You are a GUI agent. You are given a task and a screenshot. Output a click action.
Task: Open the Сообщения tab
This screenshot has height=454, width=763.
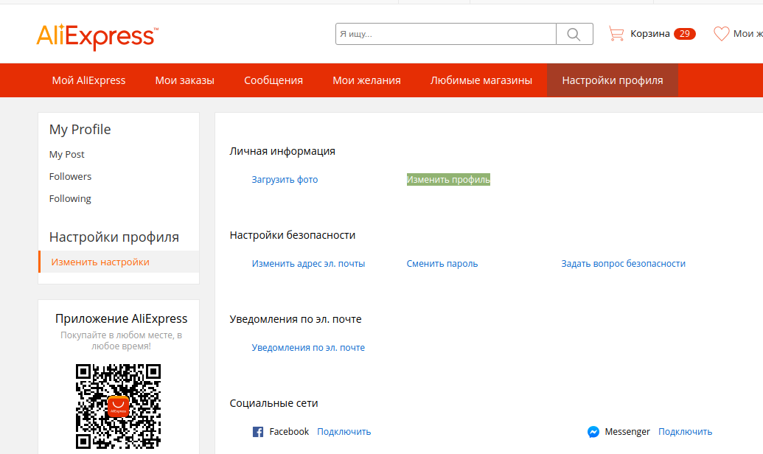[x=274, y=80]
